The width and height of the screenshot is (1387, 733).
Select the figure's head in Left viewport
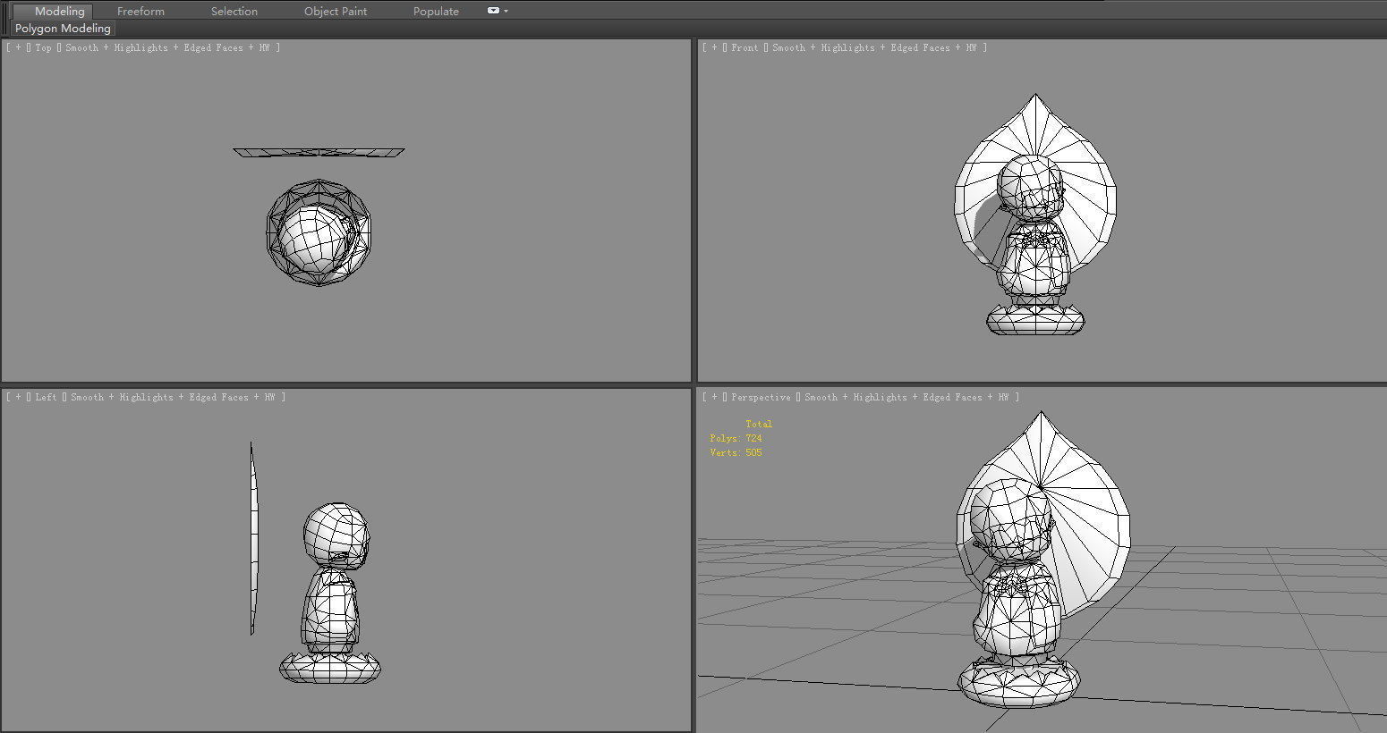point(336,535)
